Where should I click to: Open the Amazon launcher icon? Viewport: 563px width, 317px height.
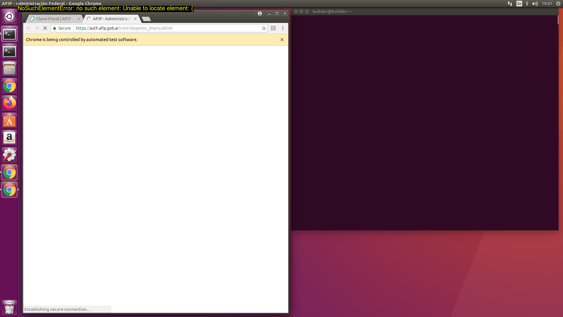tap(9, 138)
